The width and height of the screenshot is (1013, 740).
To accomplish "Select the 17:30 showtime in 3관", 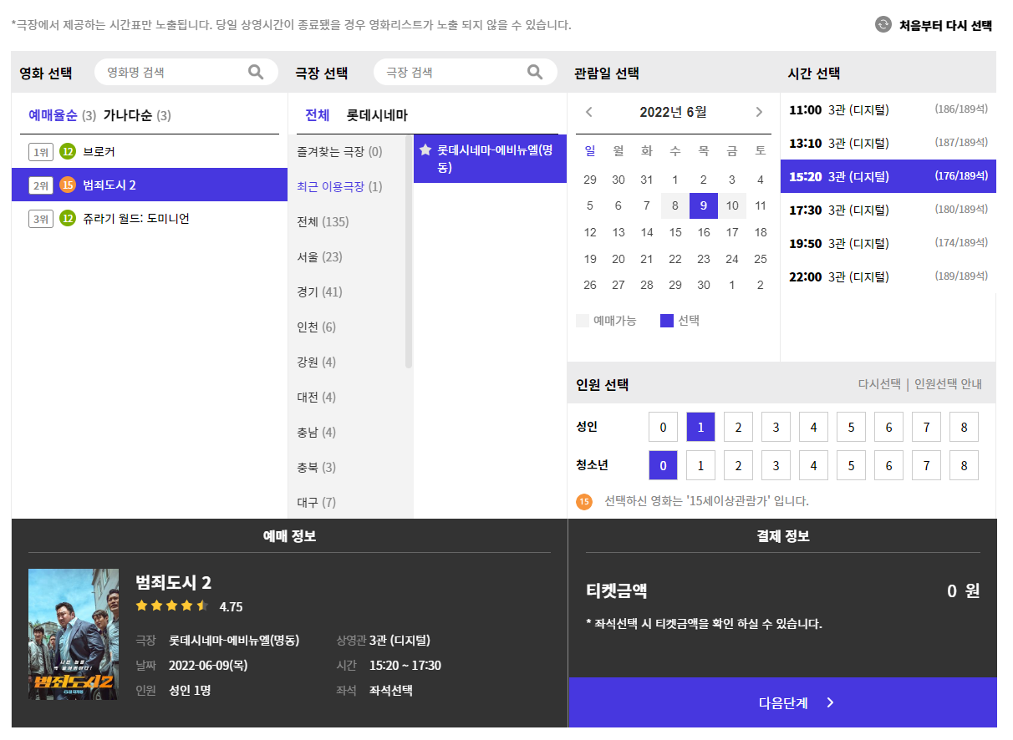I will (888, 210).
